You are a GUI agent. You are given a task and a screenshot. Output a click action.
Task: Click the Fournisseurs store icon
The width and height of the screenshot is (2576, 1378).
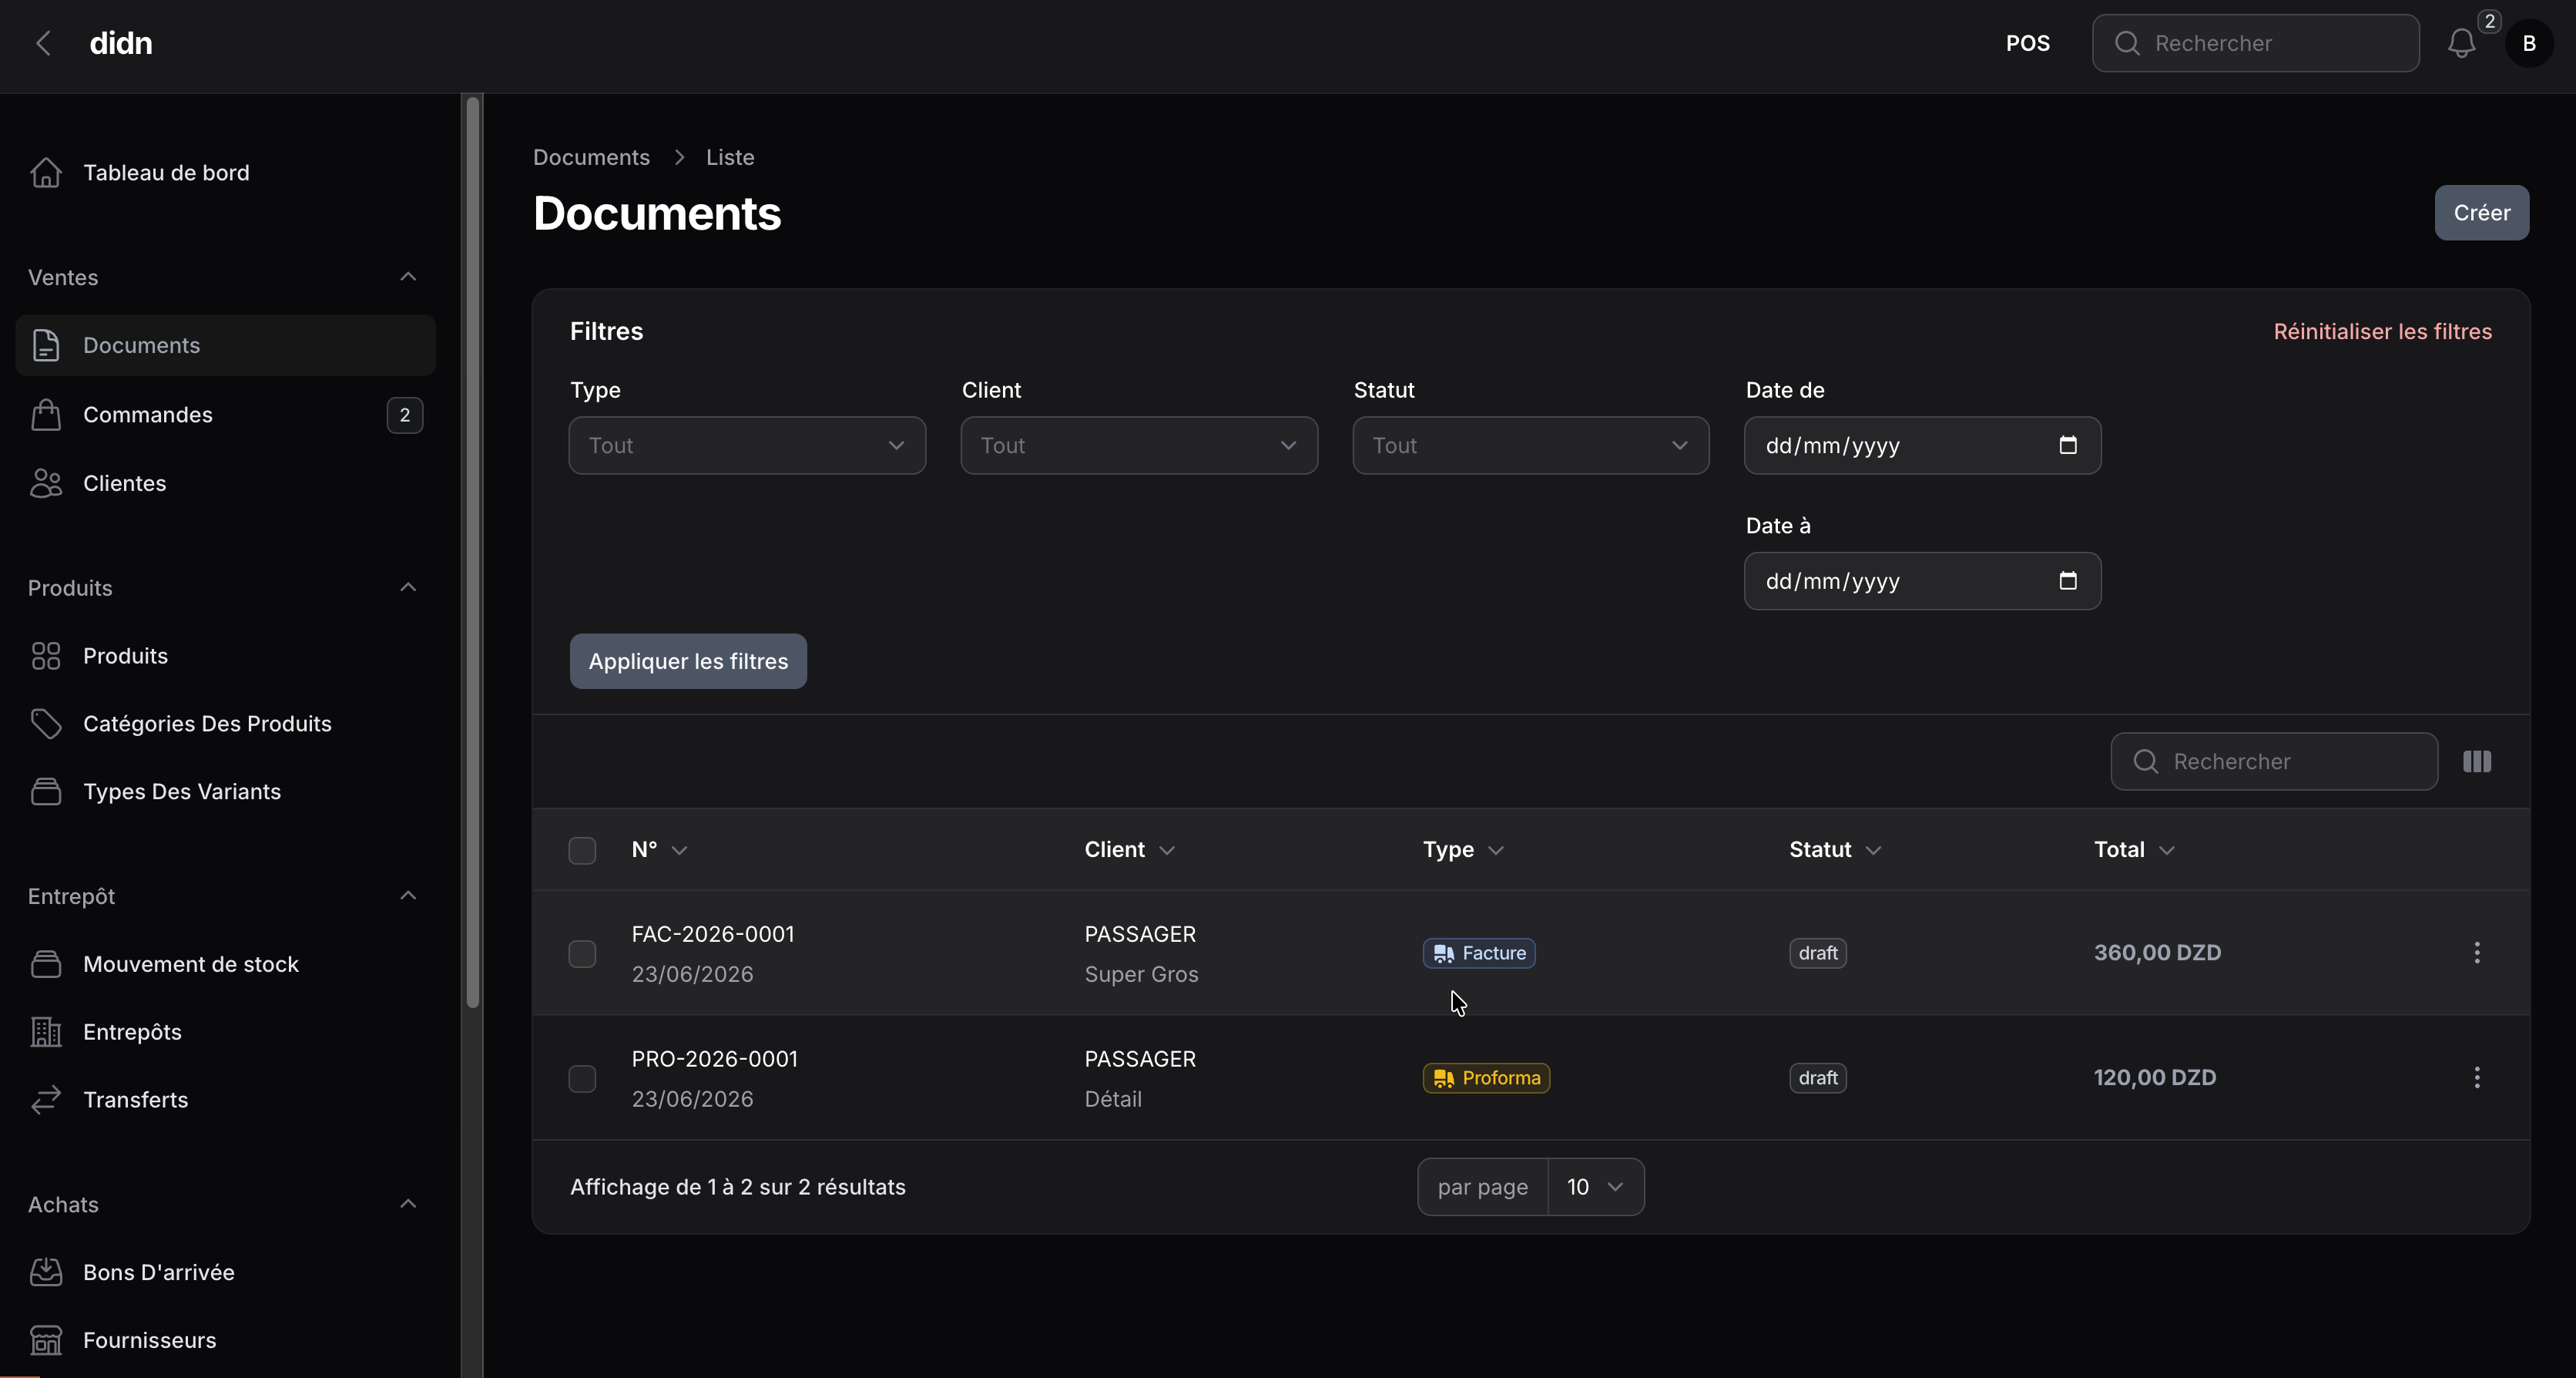click(46, 1340)
